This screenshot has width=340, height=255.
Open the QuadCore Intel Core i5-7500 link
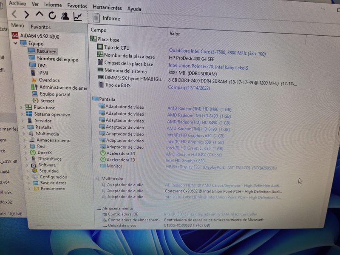217,52
